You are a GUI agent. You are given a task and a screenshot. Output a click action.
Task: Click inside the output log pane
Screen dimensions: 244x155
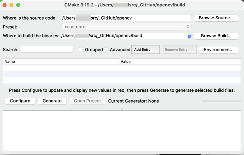(x=122, y=131)
